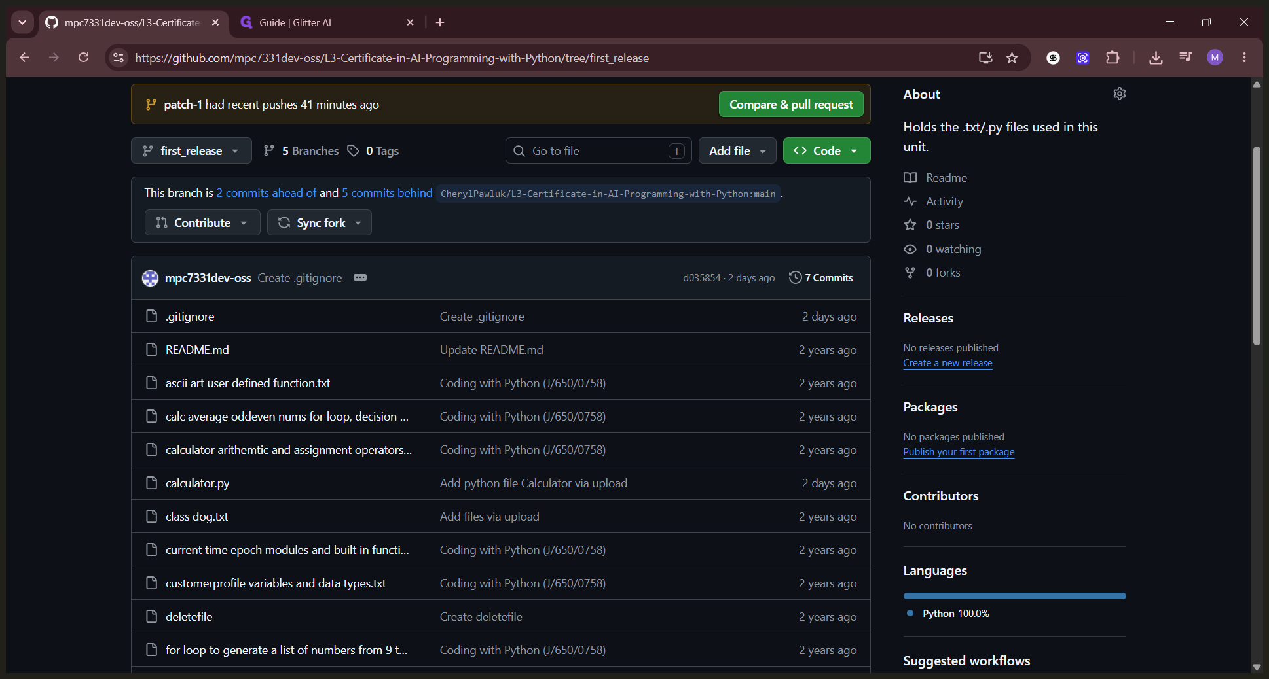View 5 Branches link
The height and width of the screenshot is (679, 1269).
(301, 151)
